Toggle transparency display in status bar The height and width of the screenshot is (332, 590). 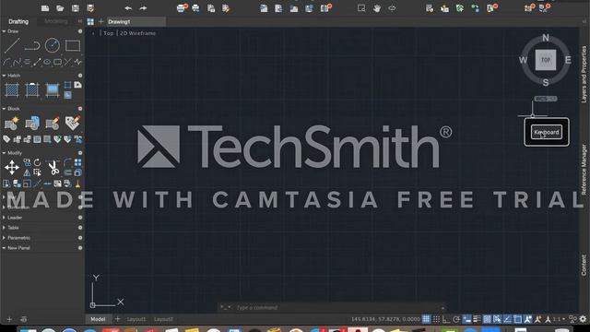(x=487, y=319)
